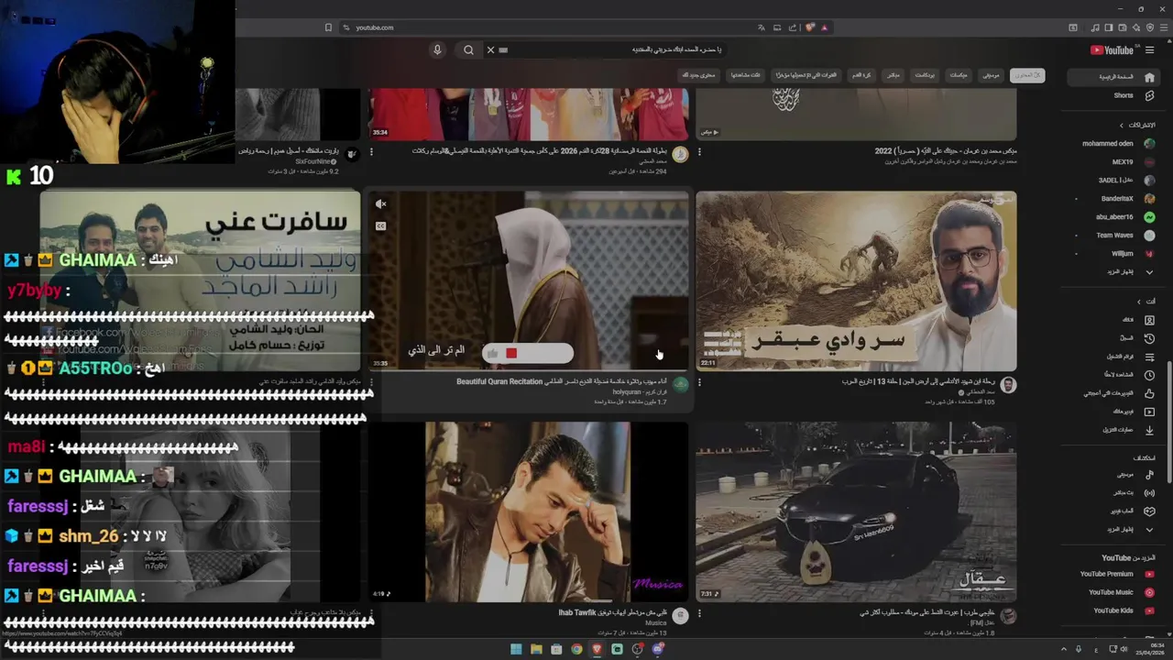This screenshot has width=1173, height=660.
Task: Open options menu for Ihab Tawfik video
Action: click(x=371, y=613)
